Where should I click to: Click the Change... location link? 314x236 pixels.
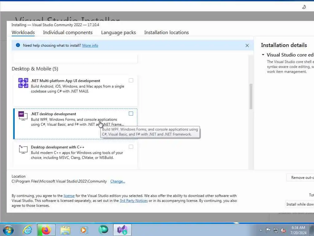click(x=118, y=181)
